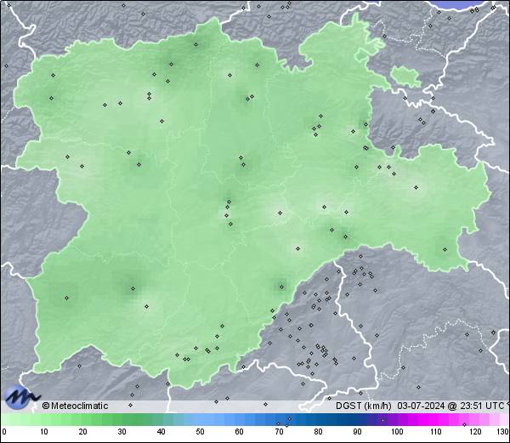This screenshot has height=443, width=510.
Task: Click the 80 label on the scale
Action: pos(318,432)
